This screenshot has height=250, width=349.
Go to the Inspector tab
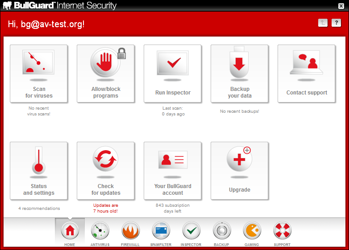[191, 232]
